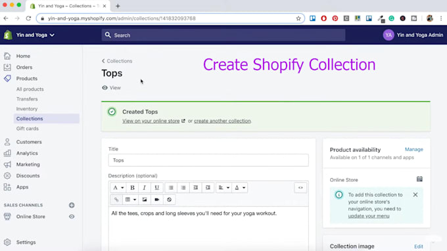Click the Chrome profile avatar

[x=430, y=18]
